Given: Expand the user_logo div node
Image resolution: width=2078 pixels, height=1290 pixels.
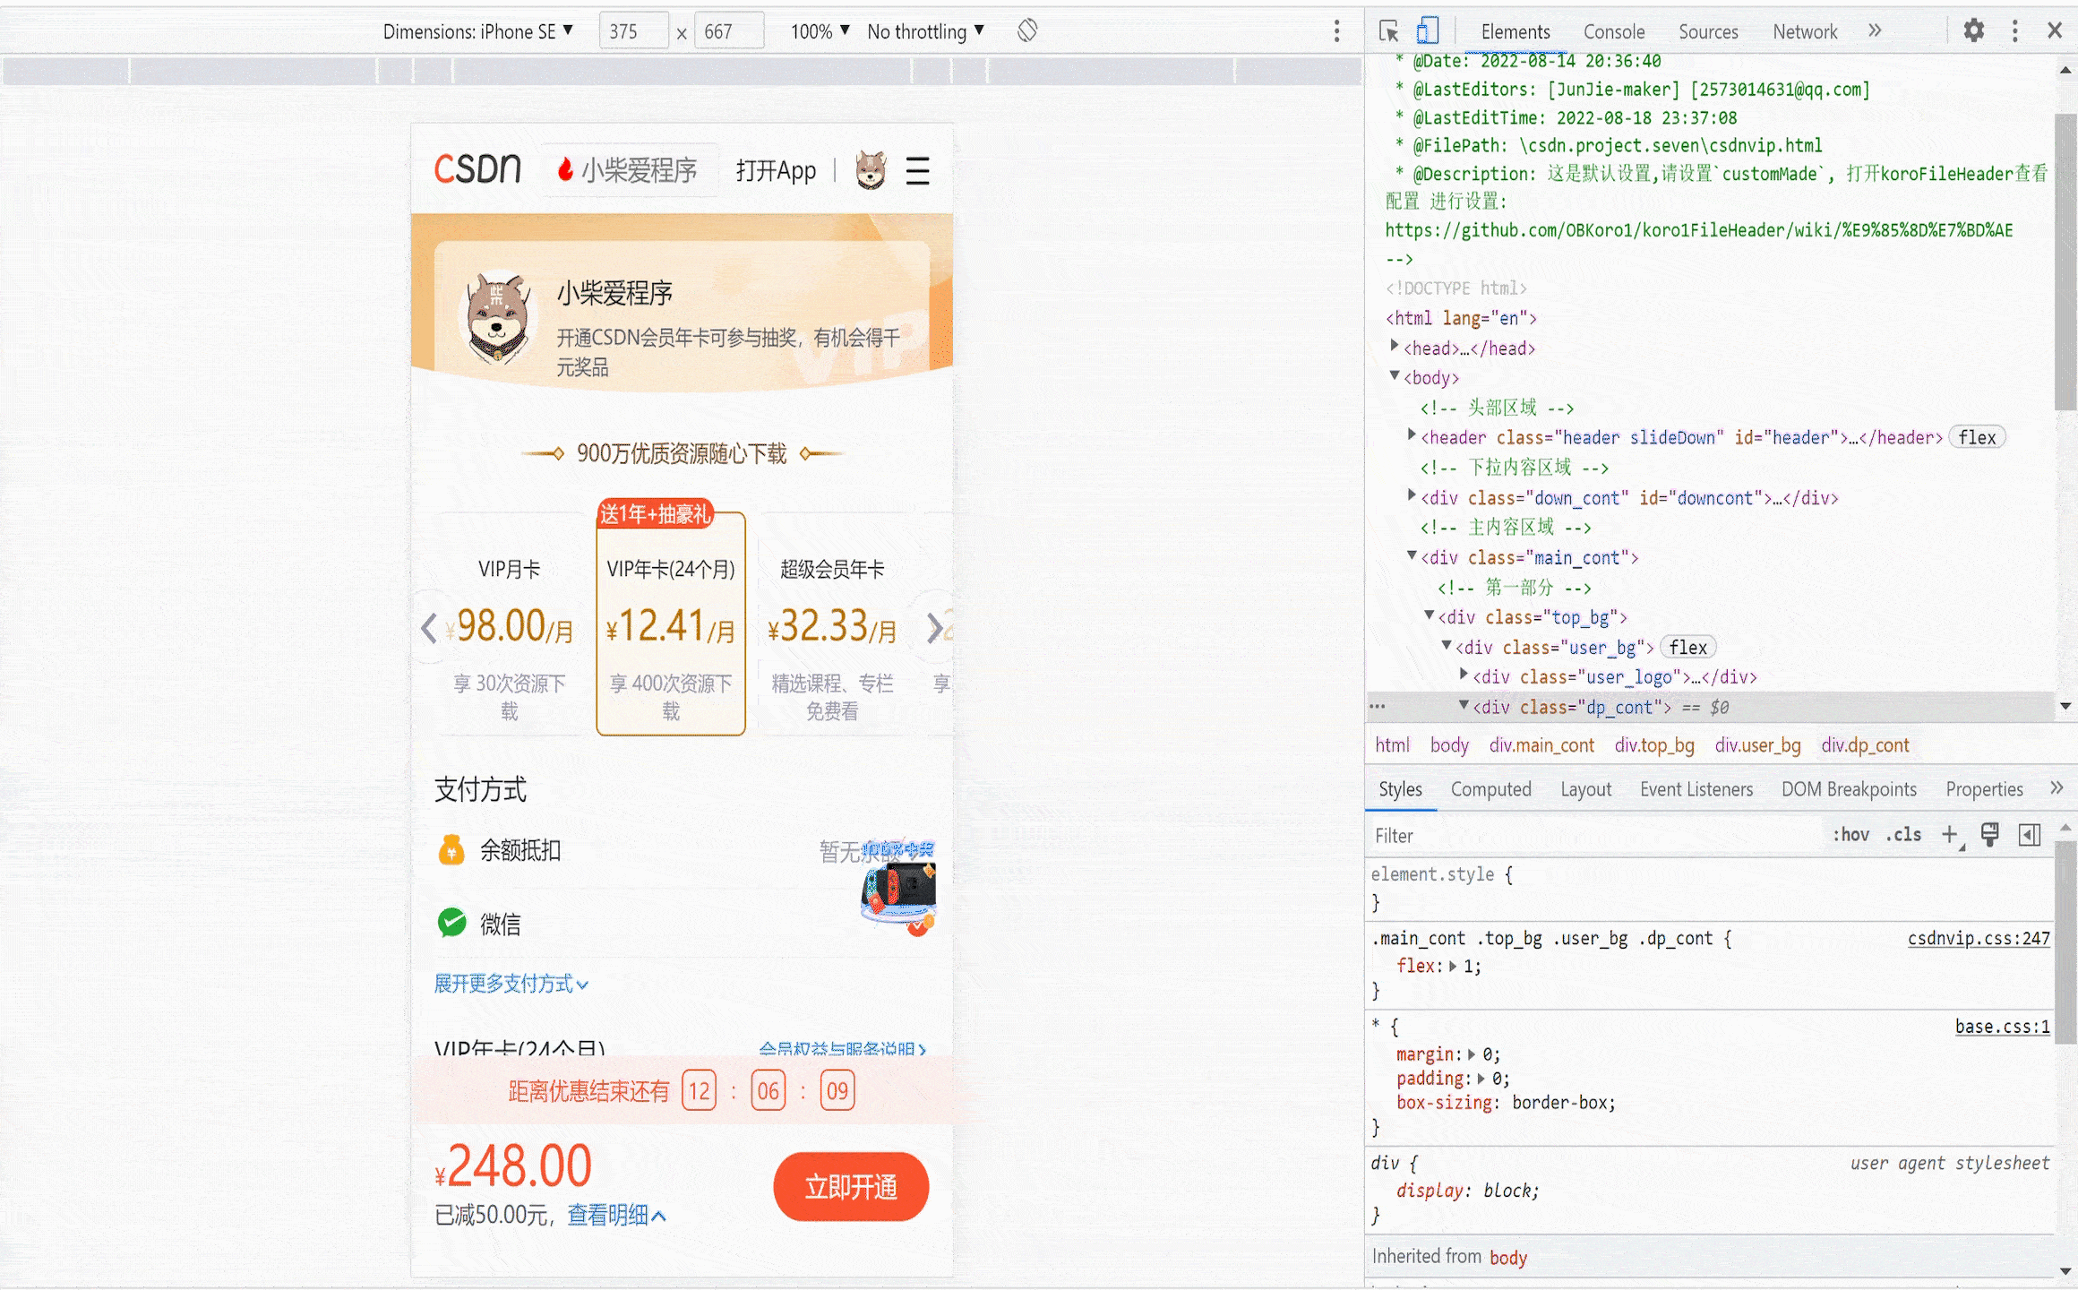Looking at the screenshot, I should pyautogui.click(x=1464, y=675).
